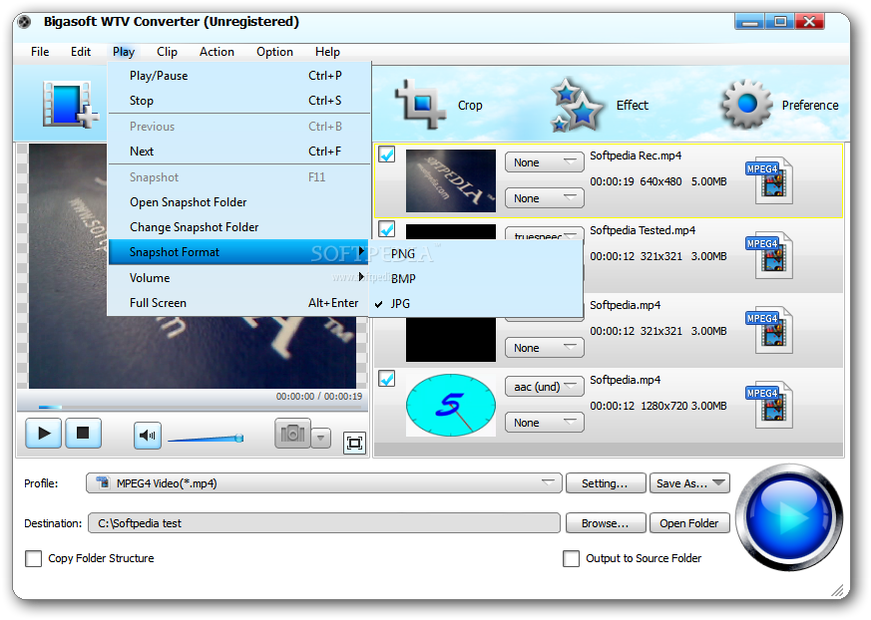
Task: Select the Softpedia Rec.mp4 thumbnail
Action: coord(451,180)
